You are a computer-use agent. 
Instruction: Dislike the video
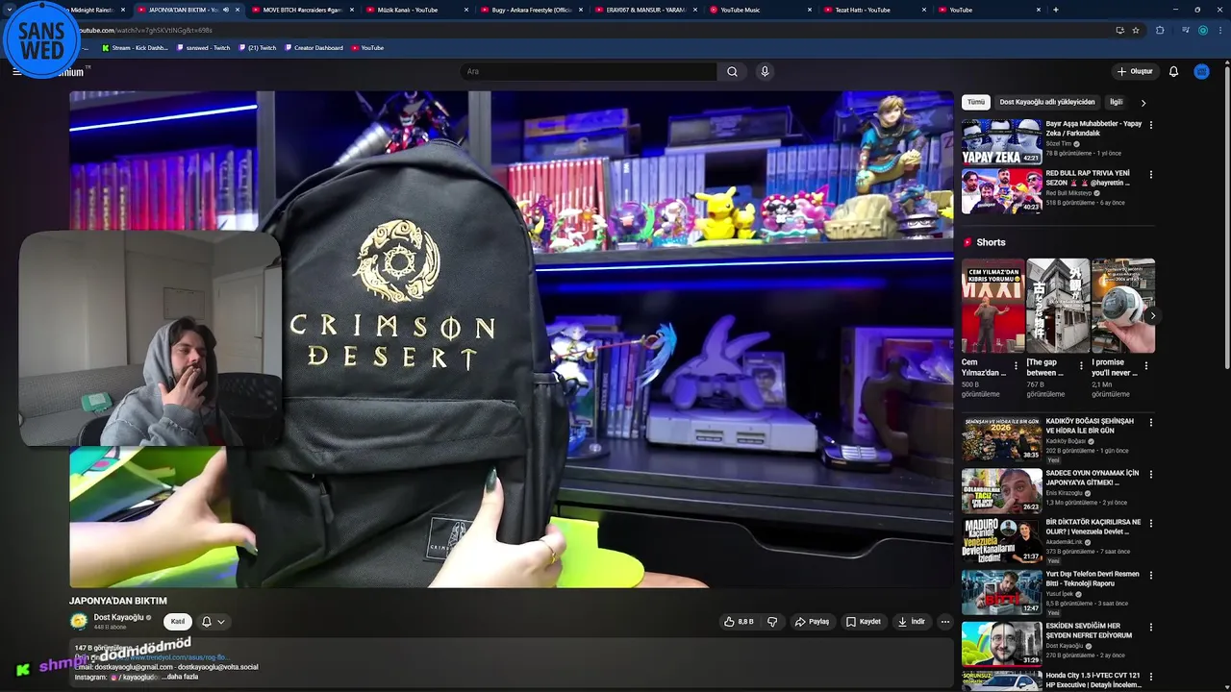click(x=772, y=622)
